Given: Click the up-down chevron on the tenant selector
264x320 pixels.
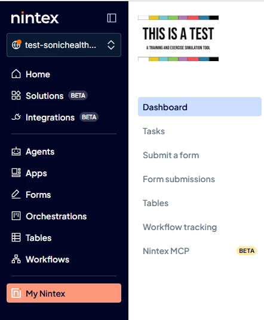Looking at the screenshot, I should pyautogui.click(x=111, y=45).
